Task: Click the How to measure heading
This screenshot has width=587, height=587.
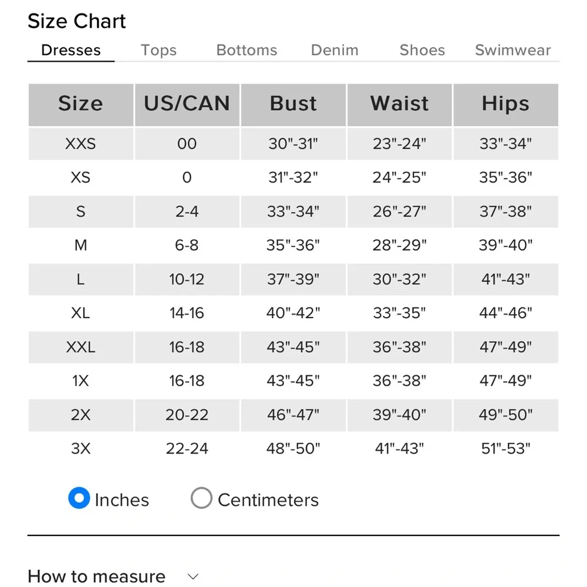Action: [x=97, y=576]
